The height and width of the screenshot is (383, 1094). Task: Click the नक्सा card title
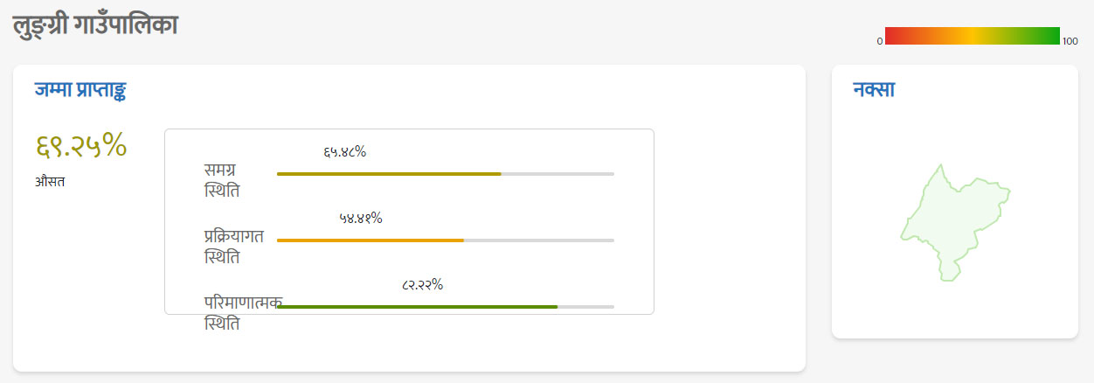click(873, 89)
